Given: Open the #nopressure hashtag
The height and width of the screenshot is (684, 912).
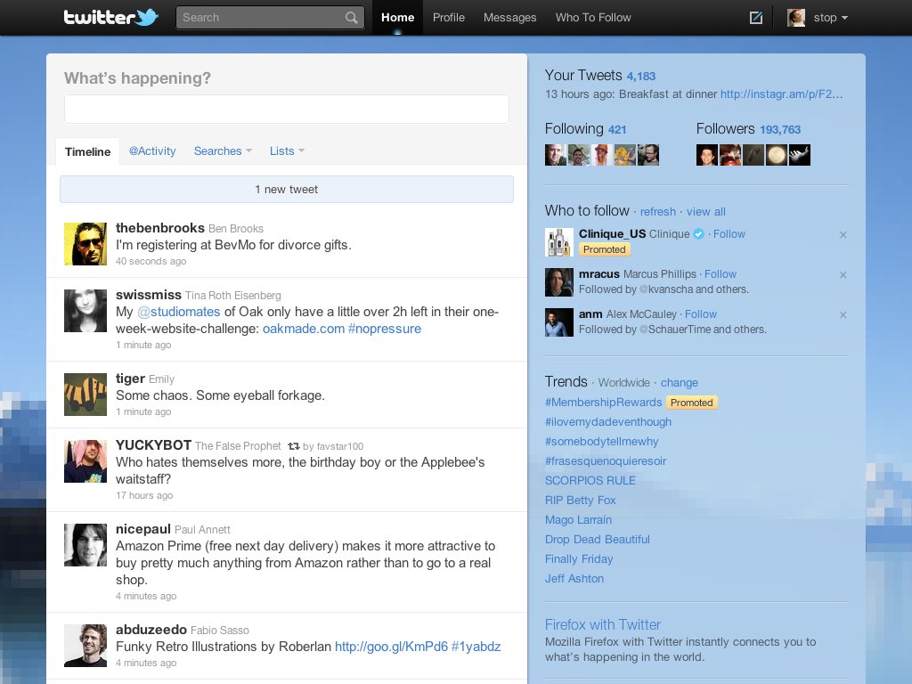Looking at the screenshot, I should point(385,329).
